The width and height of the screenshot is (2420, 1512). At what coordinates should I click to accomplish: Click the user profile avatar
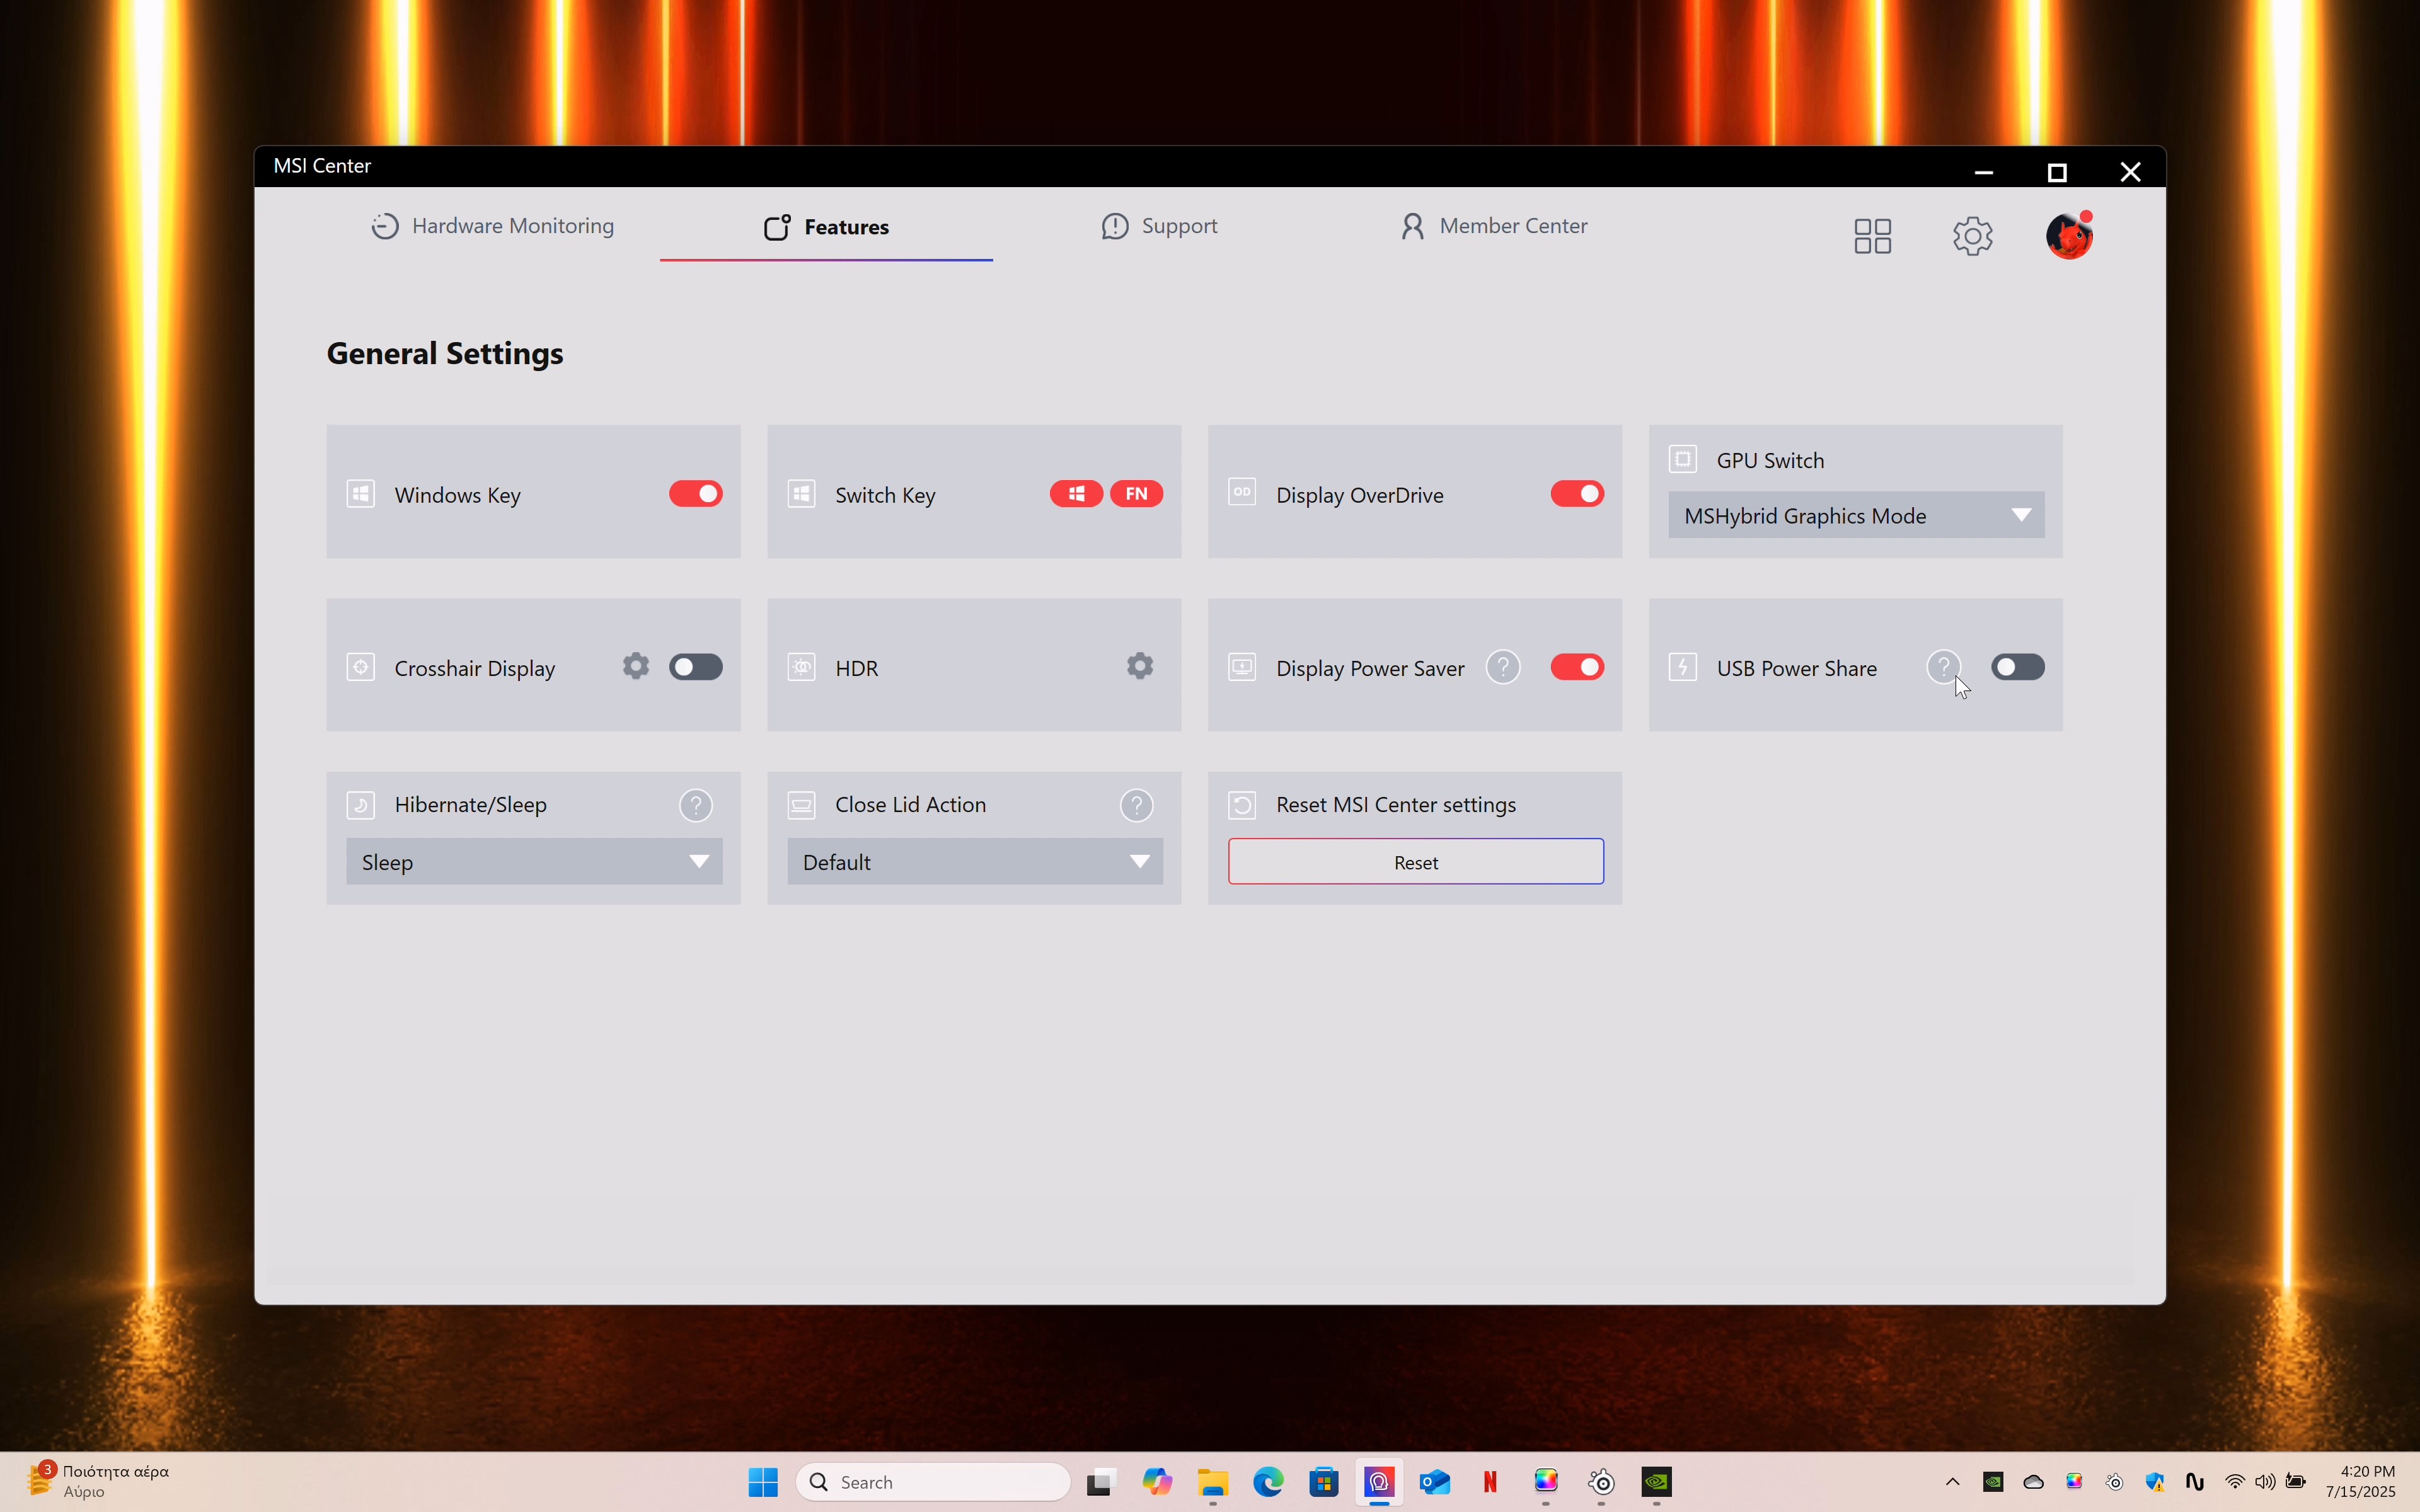(2068, 236)
